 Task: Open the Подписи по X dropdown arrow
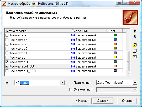[x=135, y=82]
